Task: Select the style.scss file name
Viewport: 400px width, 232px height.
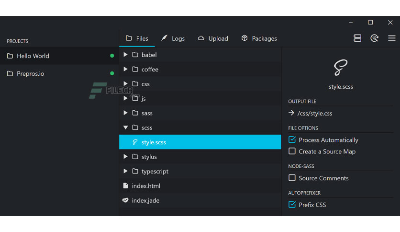Action: click(154, 142)
